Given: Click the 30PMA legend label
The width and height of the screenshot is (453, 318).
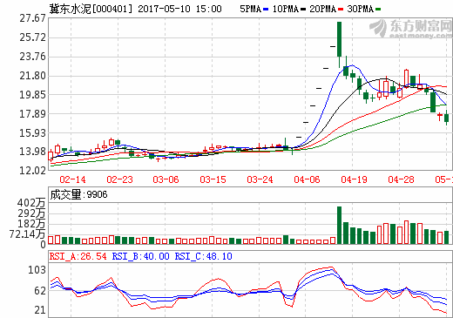Looking at the screenshot, I should pos(360,9).
